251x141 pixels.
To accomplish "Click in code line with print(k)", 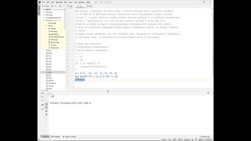I will click(80, 80).
